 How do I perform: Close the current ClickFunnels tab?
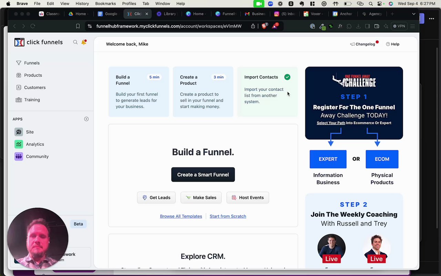click(146, 14)
